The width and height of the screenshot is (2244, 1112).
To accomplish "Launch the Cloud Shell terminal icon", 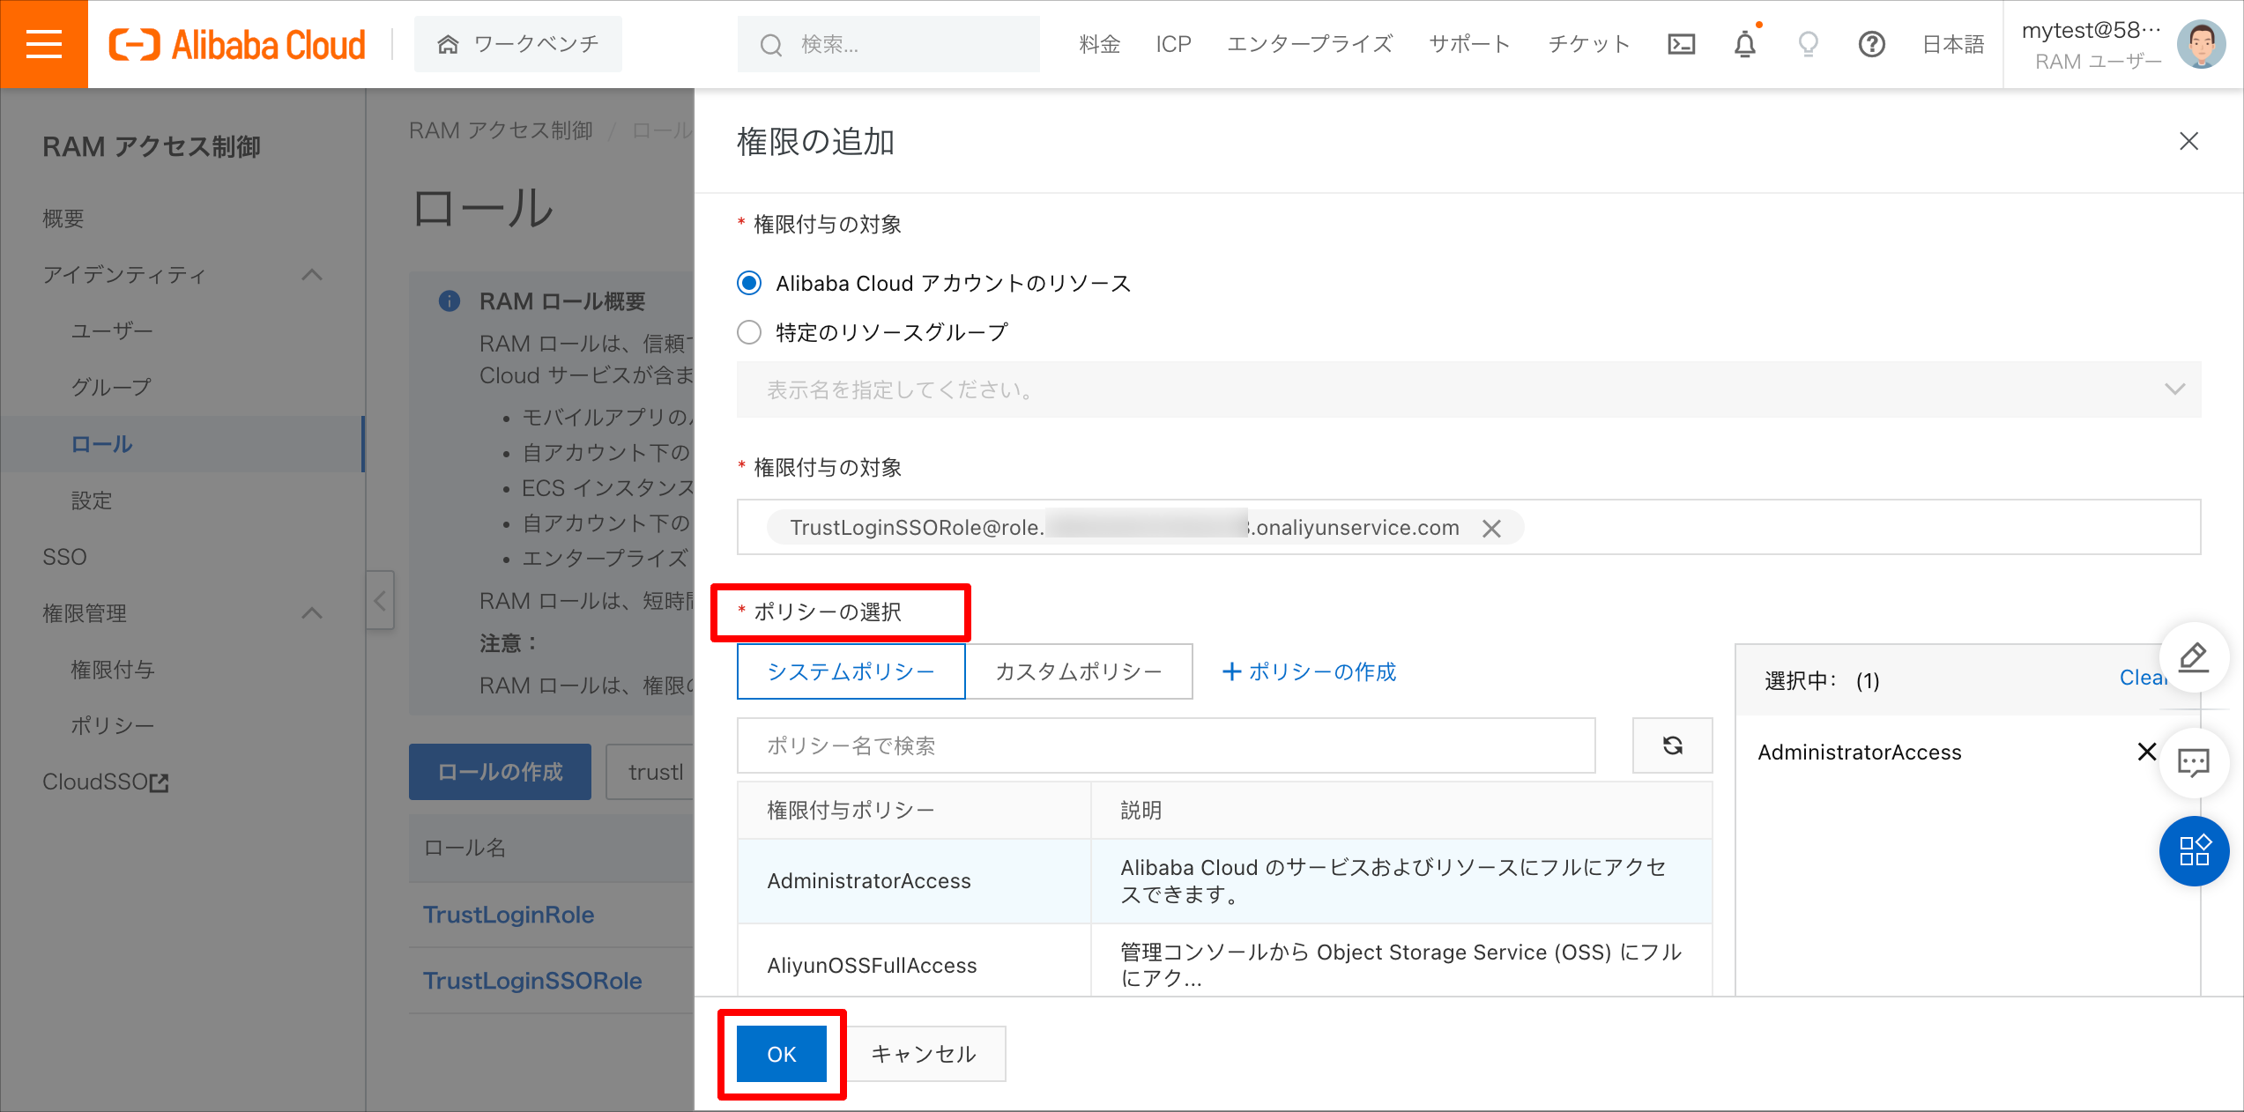I will tap(1682, 44).
